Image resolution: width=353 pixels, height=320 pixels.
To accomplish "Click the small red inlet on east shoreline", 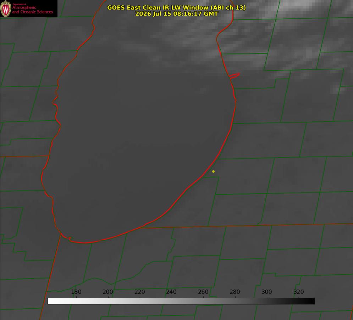I will click(x=235, y=76).
